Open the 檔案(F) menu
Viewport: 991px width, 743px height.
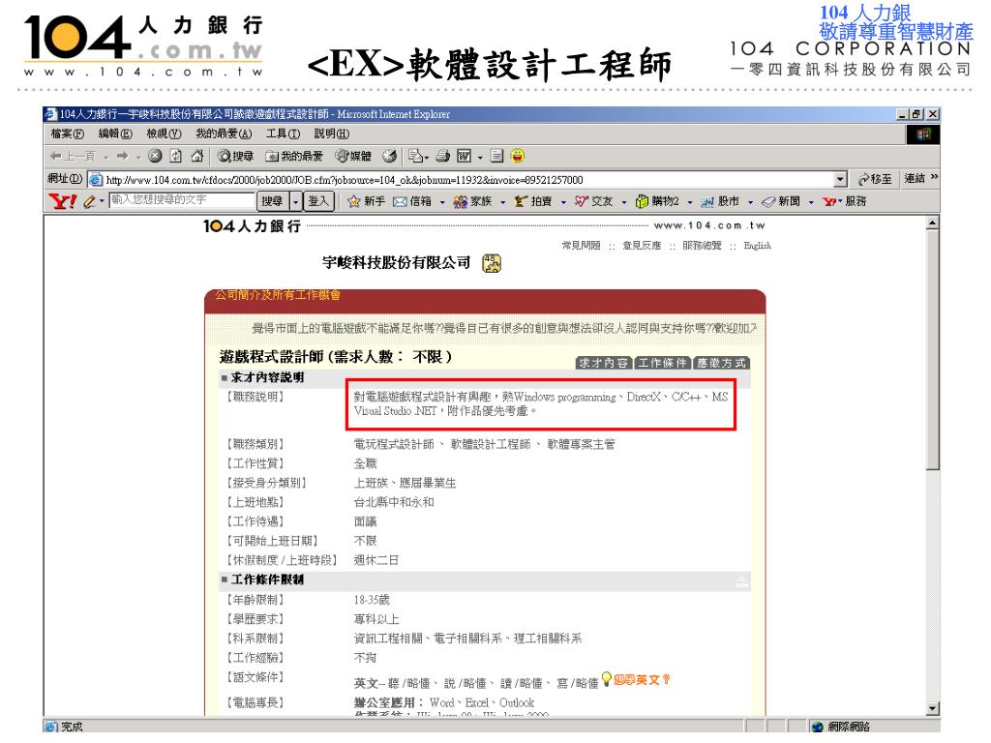point(67,134)
